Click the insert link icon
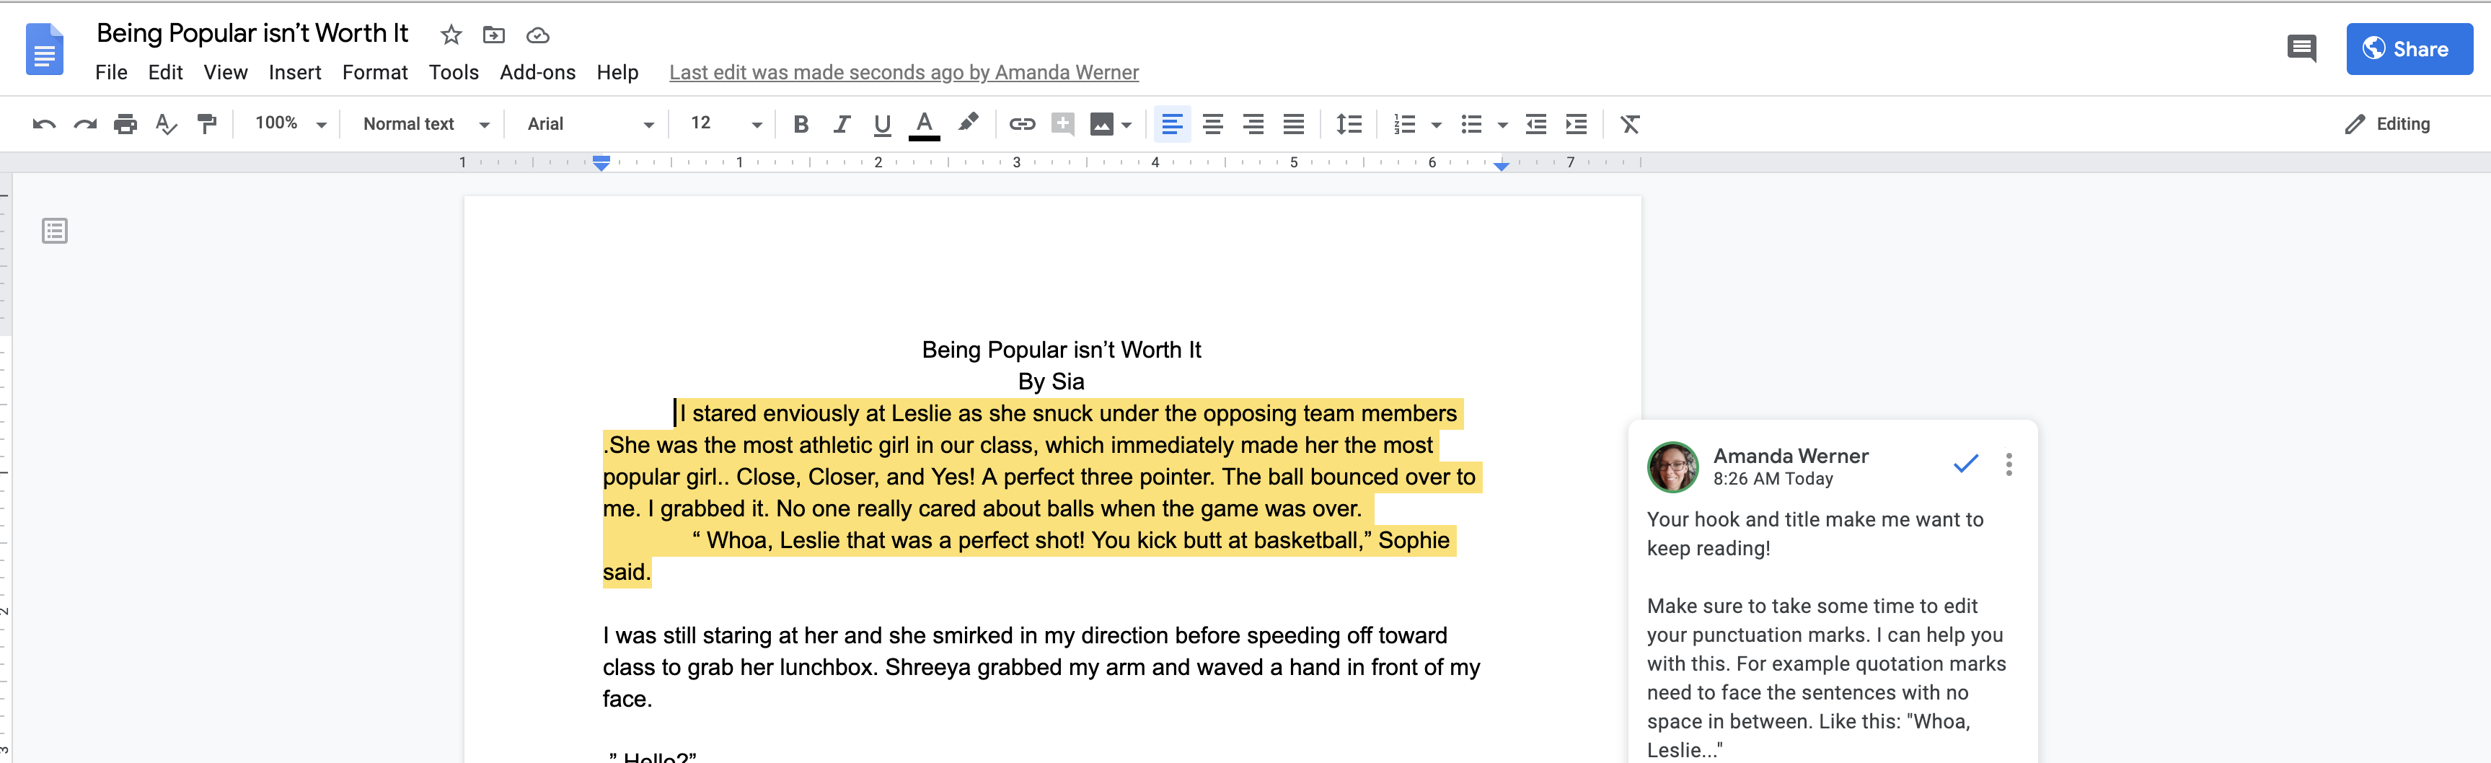The image size is (2491, 763). (1022, 124)
